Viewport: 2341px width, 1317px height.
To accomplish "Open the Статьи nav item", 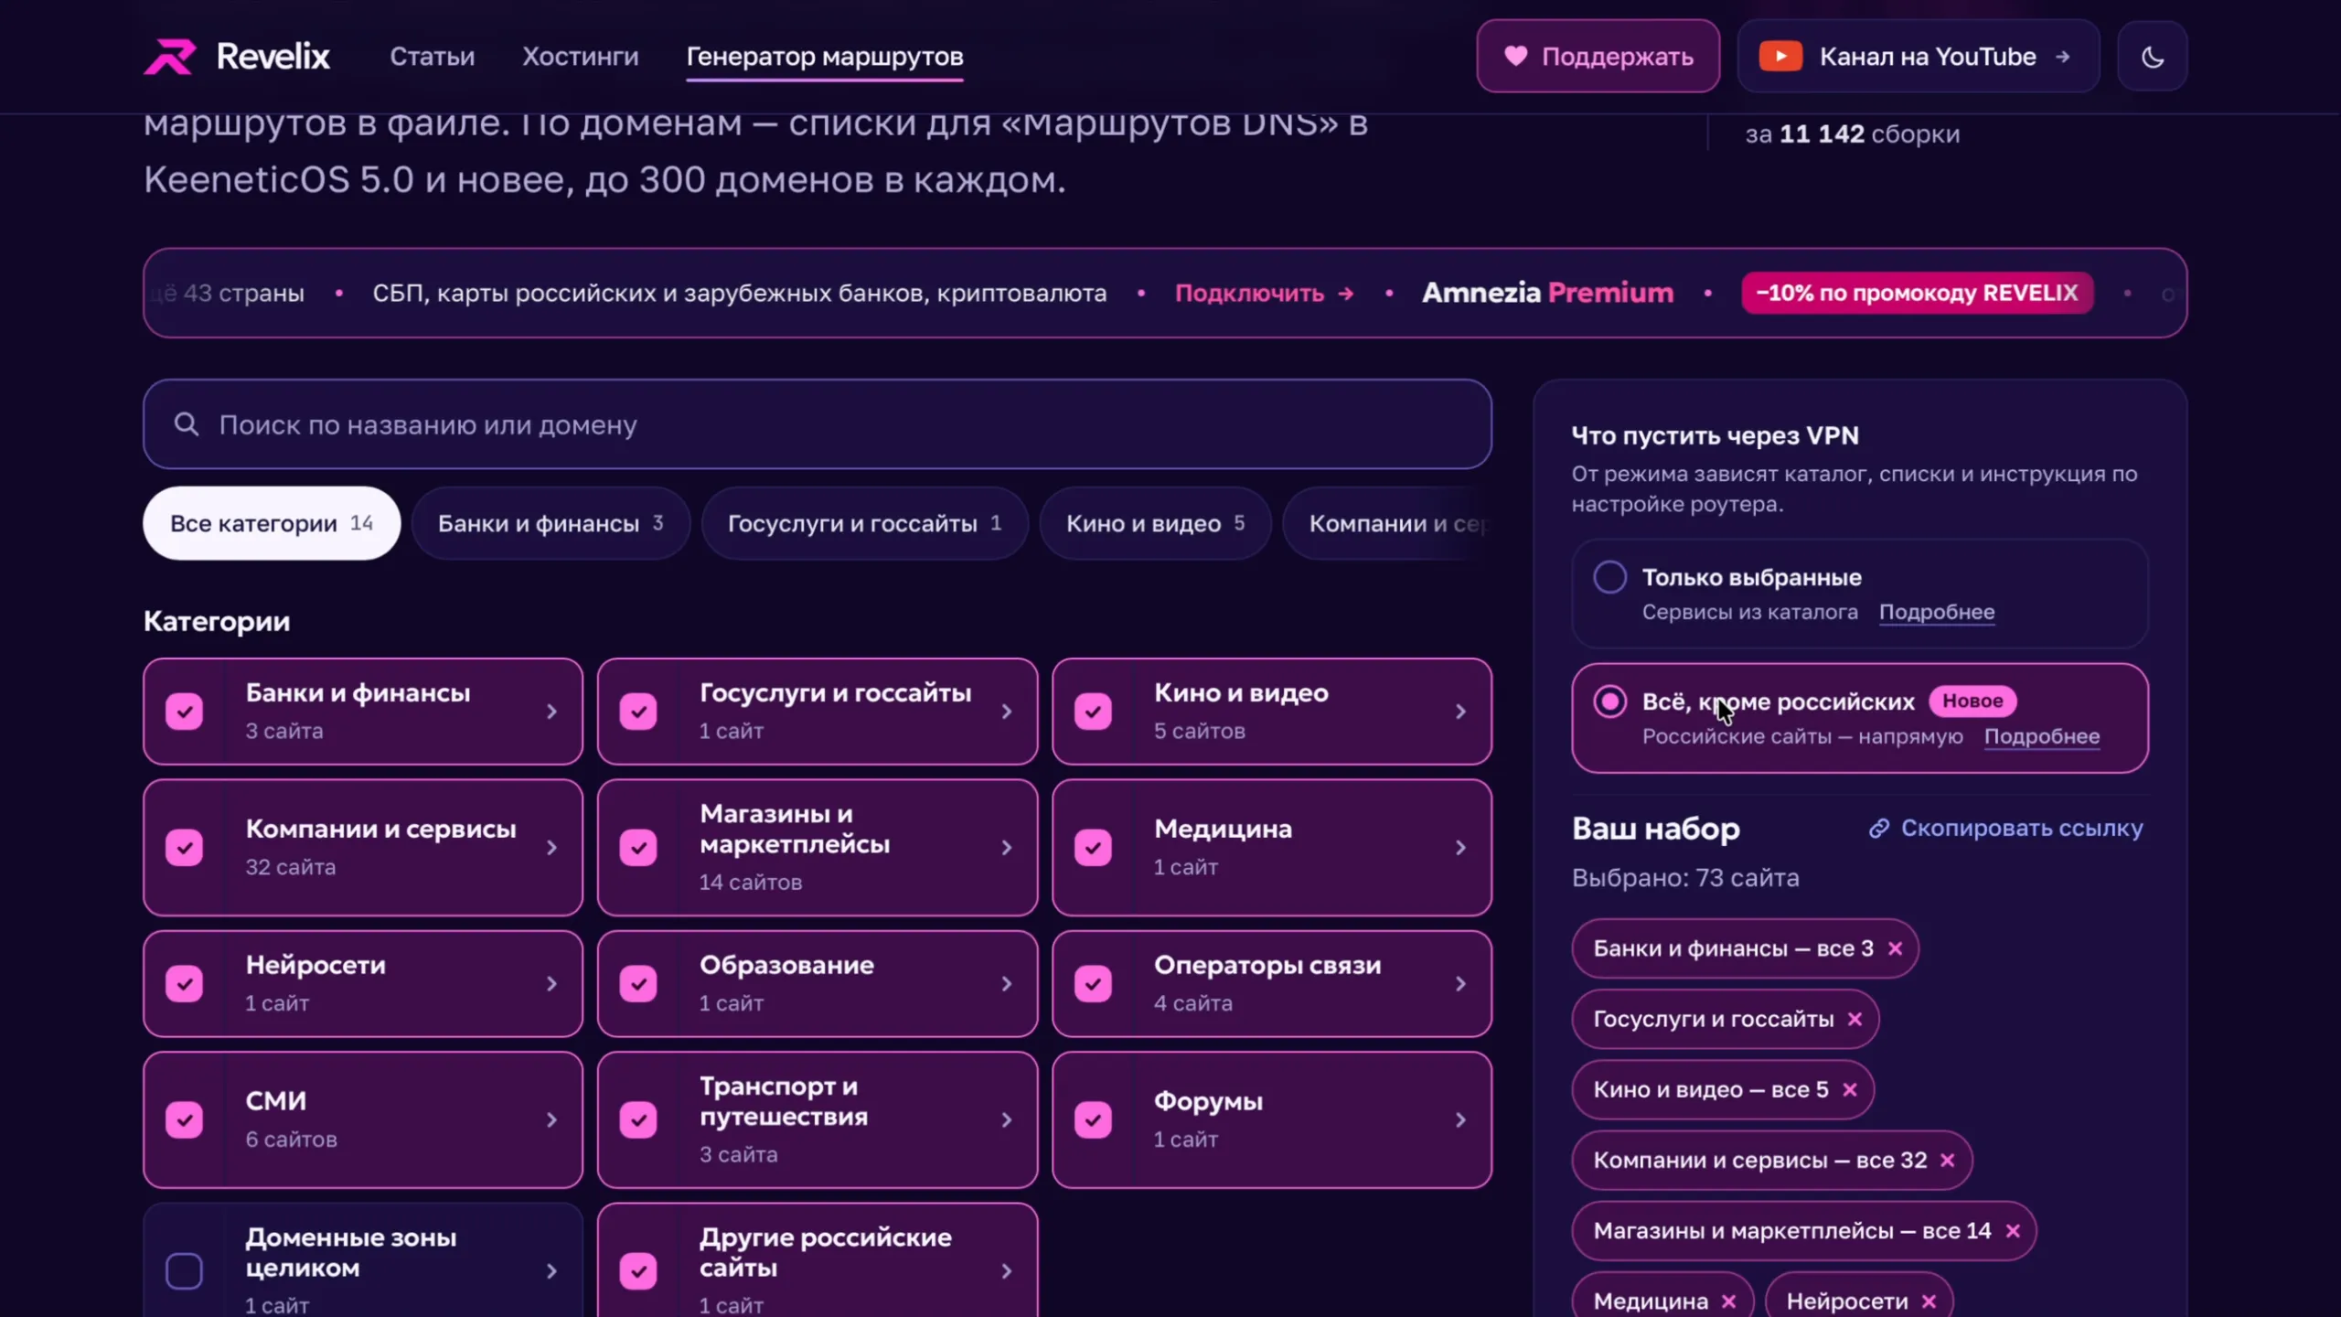I will (433, 57).
